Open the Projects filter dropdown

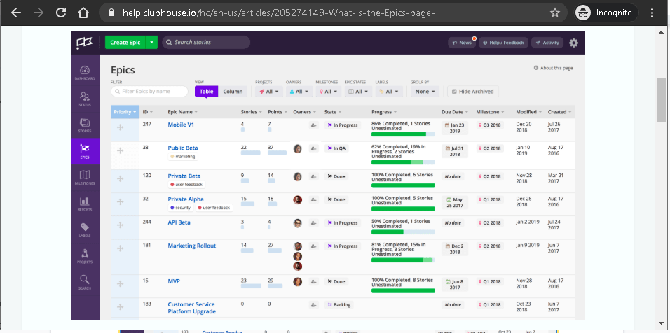click(x=270, y=91)
